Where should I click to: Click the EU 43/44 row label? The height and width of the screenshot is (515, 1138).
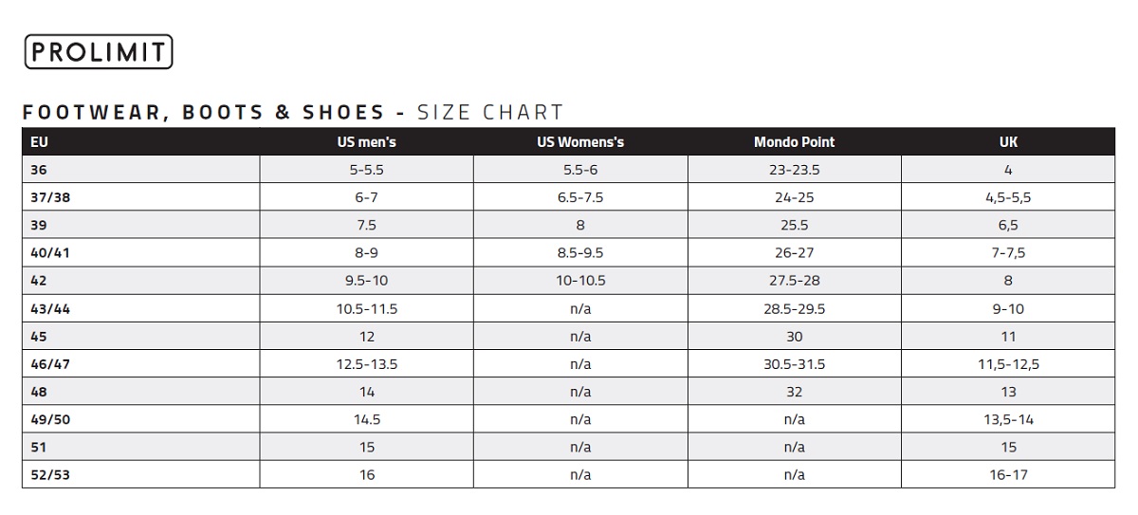pyautogui.click(x=51, y=309)
